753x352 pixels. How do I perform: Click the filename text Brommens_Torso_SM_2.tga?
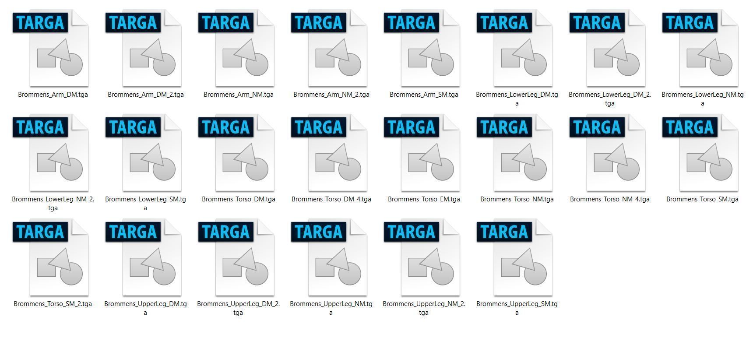coord(53,304)
